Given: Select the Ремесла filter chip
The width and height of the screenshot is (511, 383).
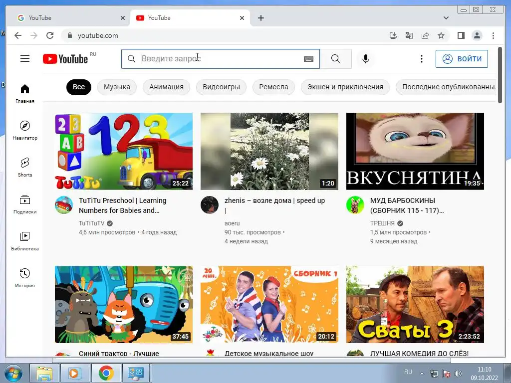Looking at the screenshot, I should click(273, 87).
